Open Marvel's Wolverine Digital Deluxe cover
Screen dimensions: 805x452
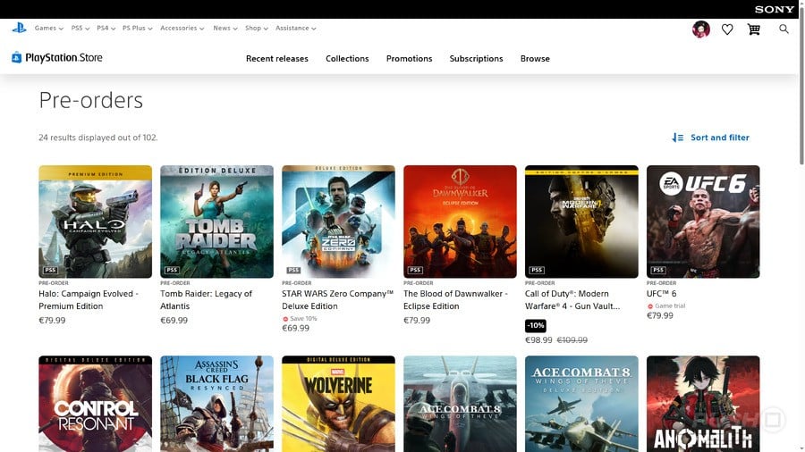[338, 404]
